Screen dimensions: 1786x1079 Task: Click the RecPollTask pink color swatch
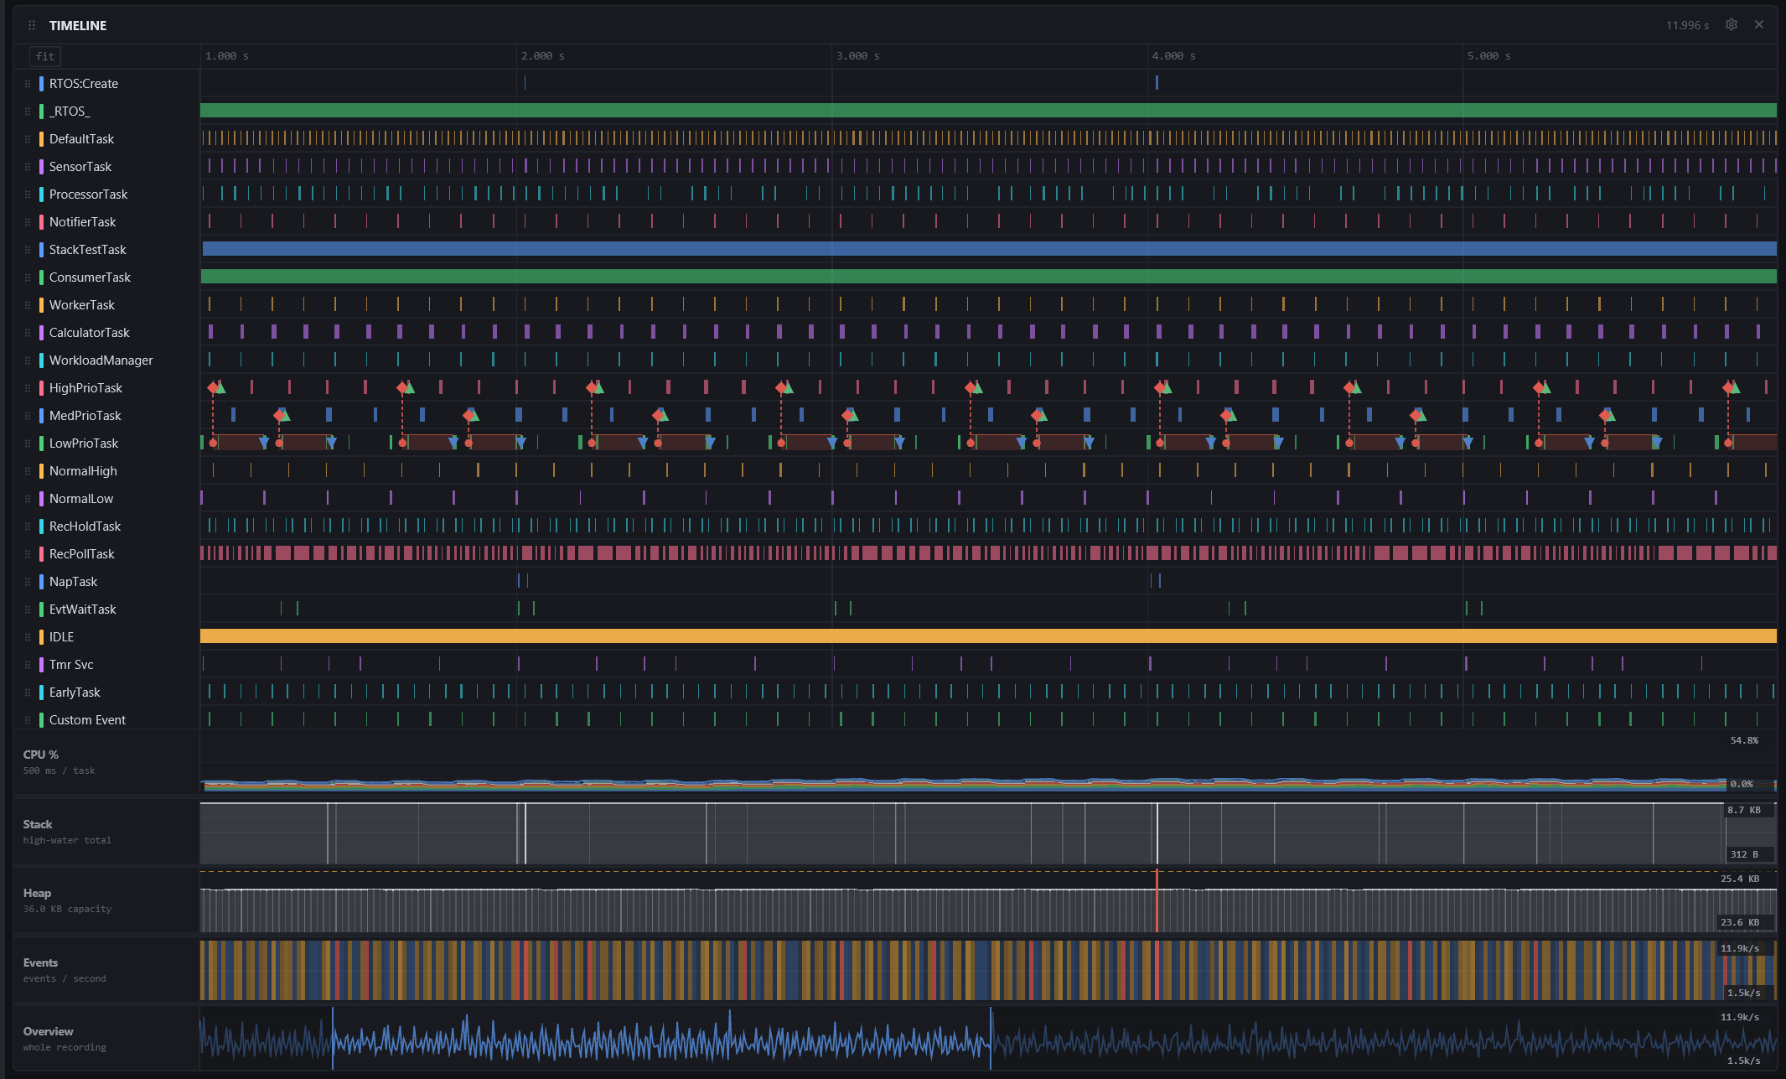pos(41,554)
